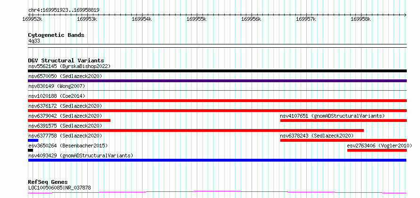Open the LOC100506085|NR_037878 gene label

pyautogui.click(x=59, y=188)
